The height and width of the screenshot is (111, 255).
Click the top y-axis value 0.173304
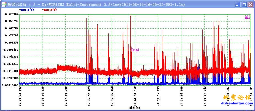click(11, 14)
